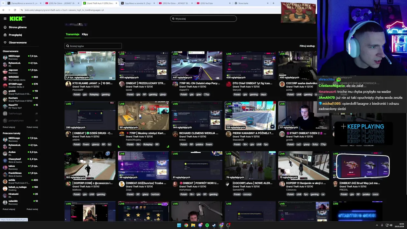
Task: Open DTU Chief ONBEAT stream title
Action: pyautogui.click(x=252, y=83)
